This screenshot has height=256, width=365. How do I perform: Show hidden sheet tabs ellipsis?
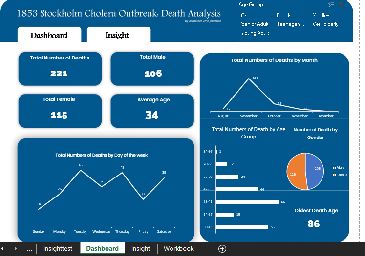coord(29,249)
